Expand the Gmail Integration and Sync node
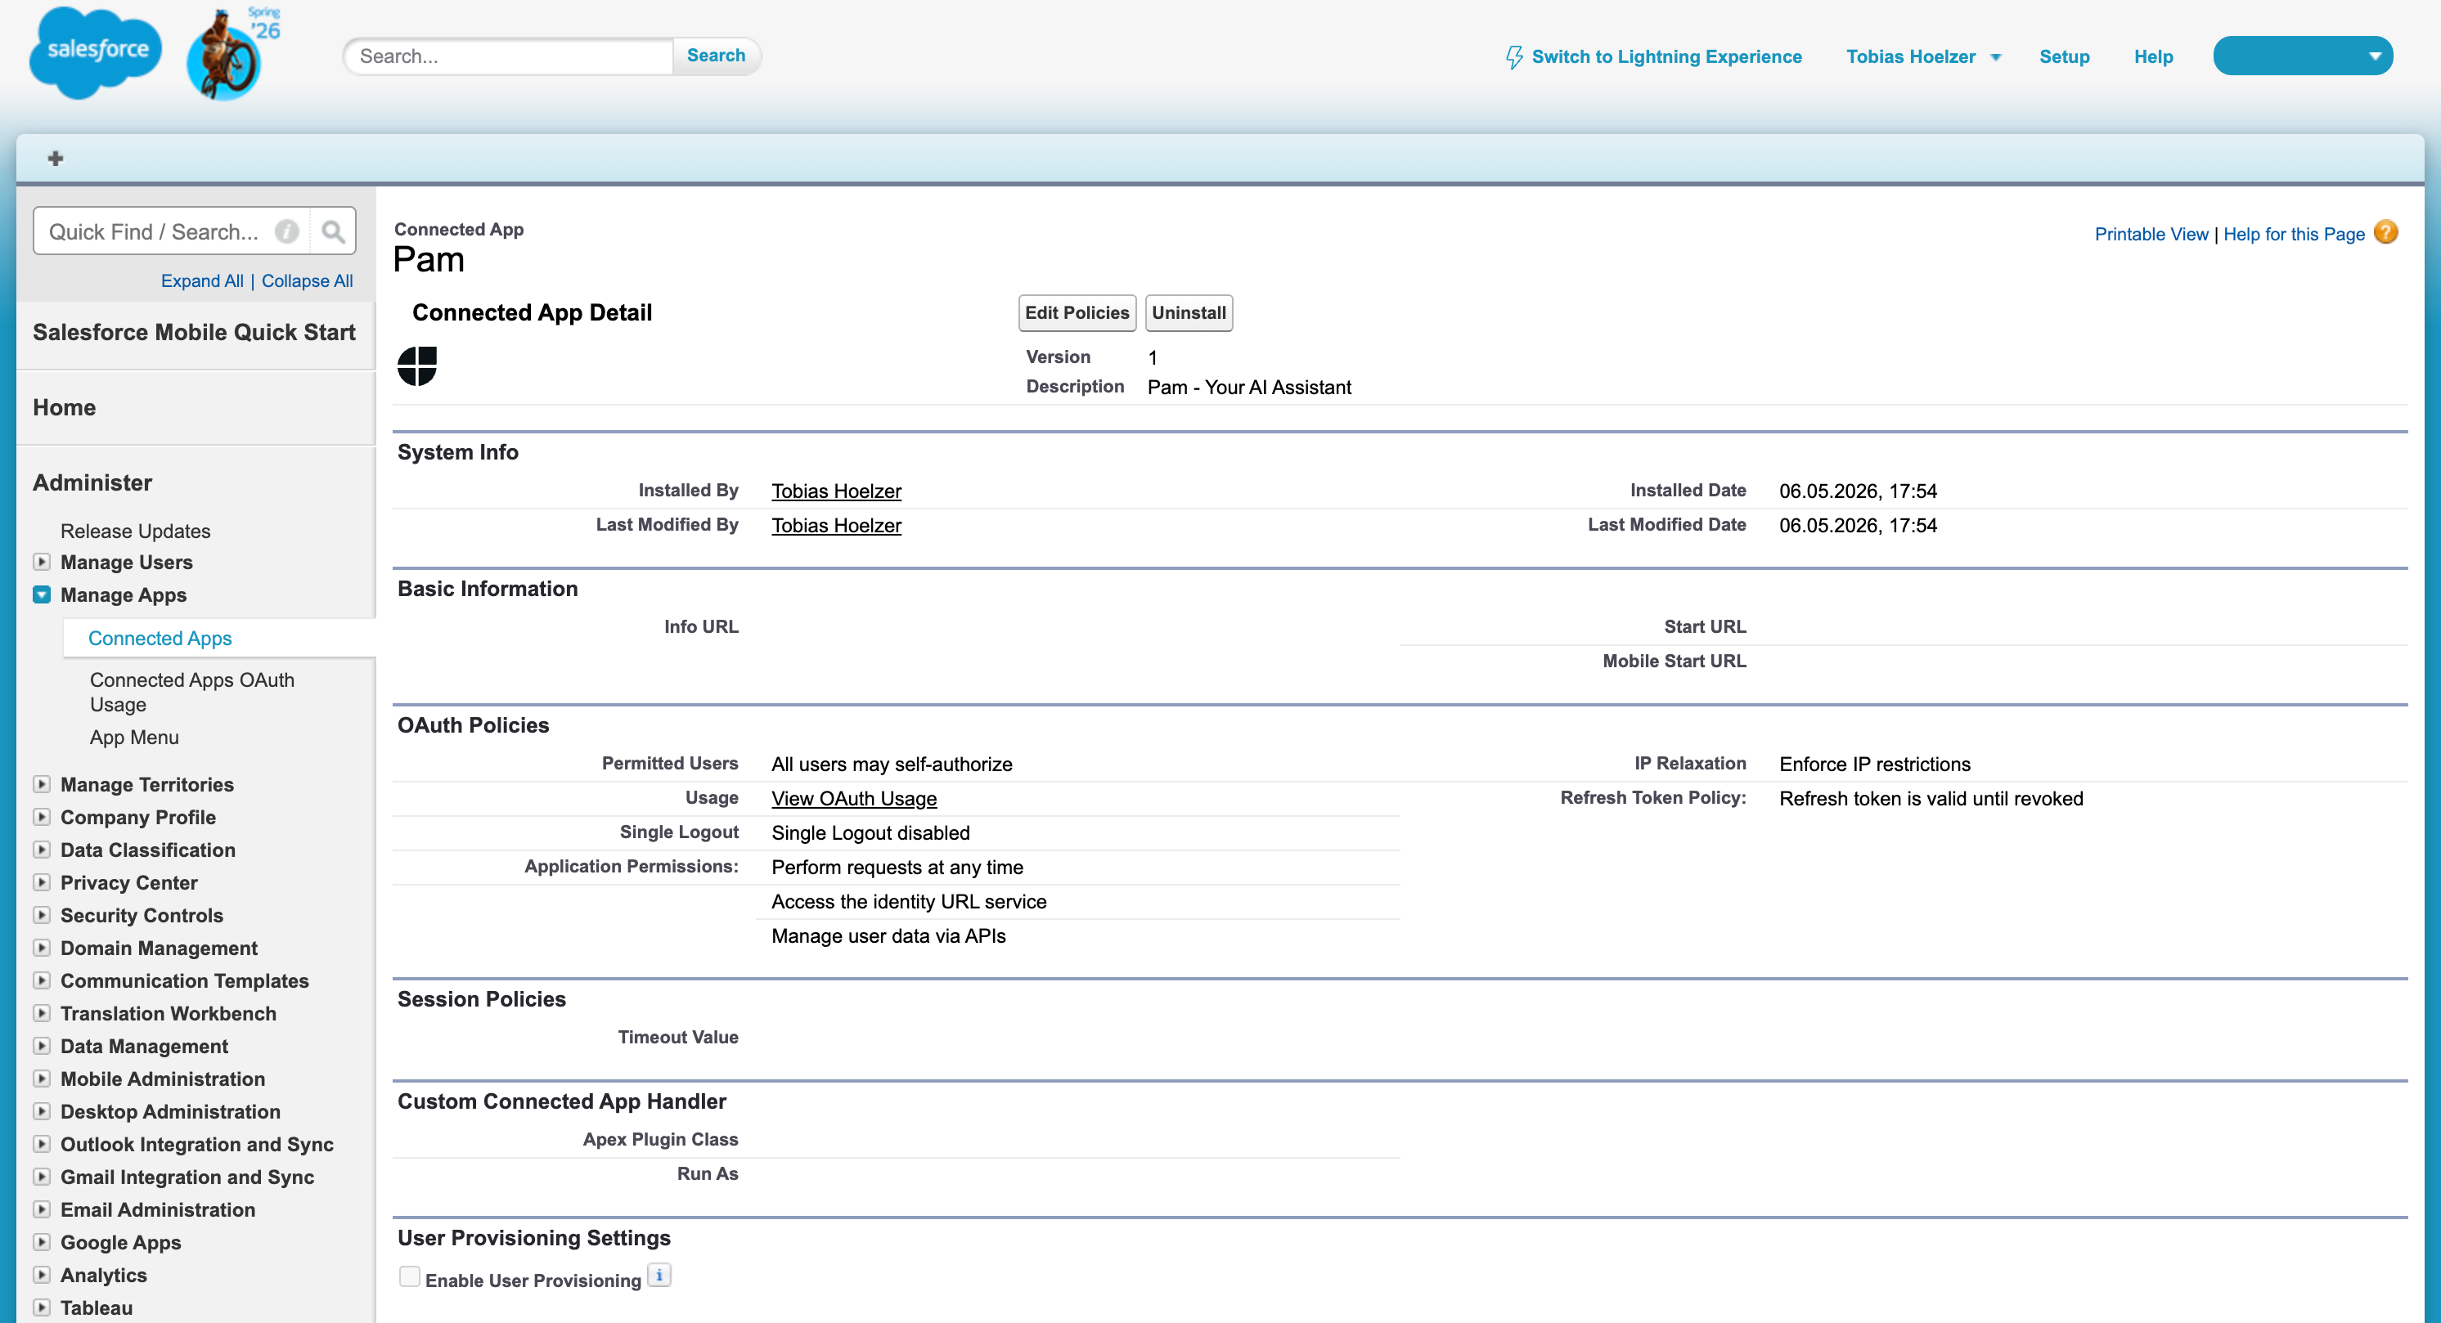 (x=42, y=1176)
